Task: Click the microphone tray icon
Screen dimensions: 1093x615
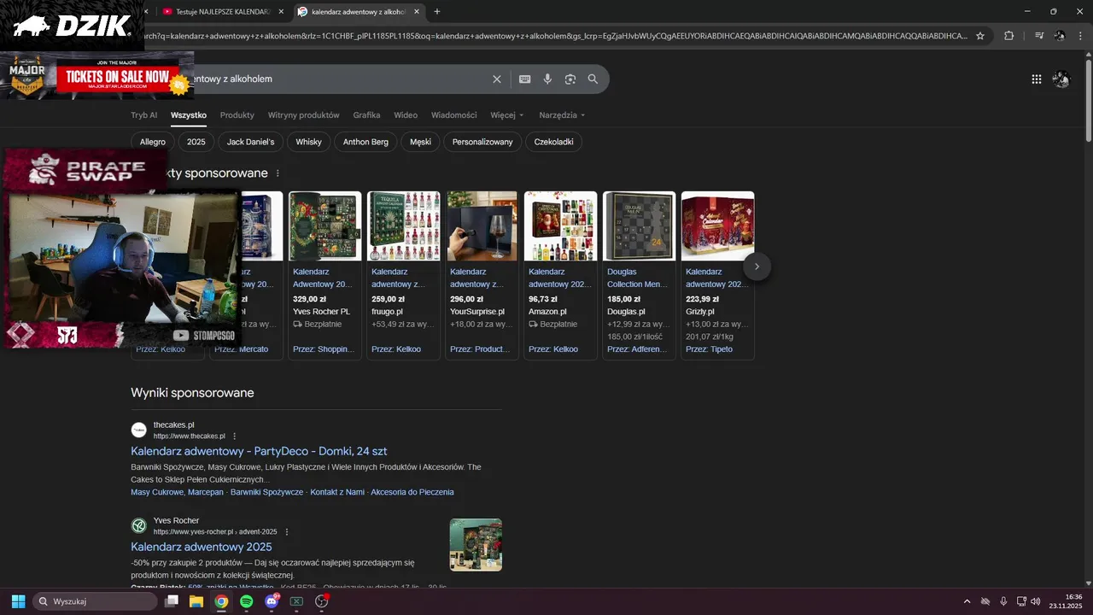Action: [1003, 601]
